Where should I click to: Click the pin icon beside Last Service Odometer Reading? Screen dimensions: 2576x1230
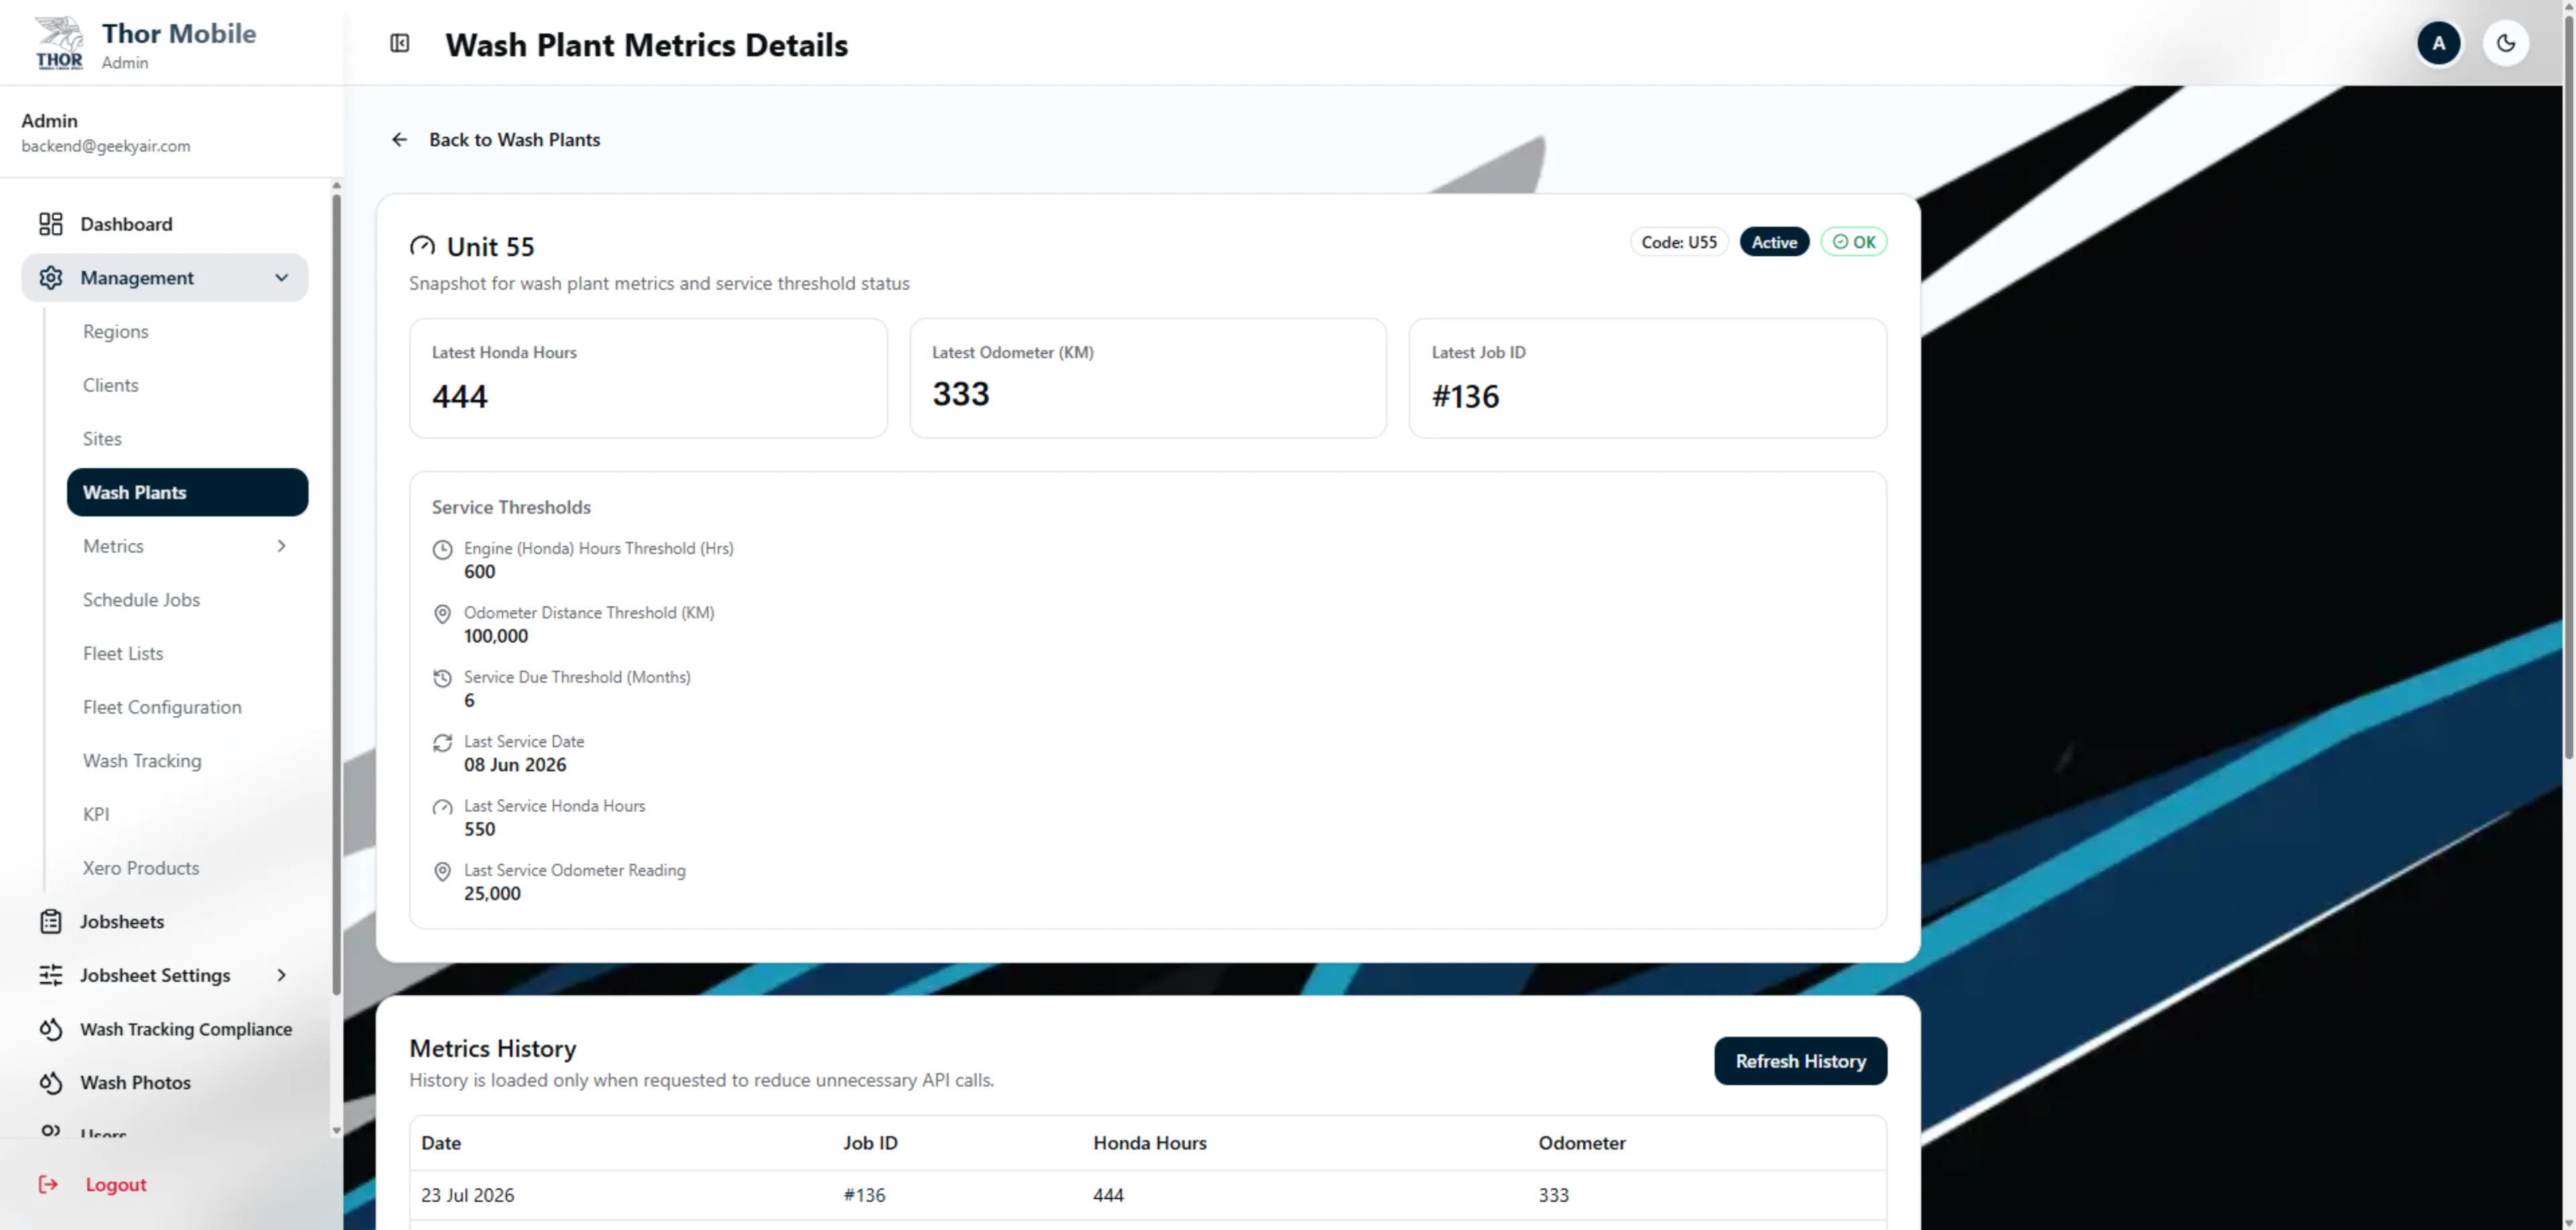pos(442,871)
